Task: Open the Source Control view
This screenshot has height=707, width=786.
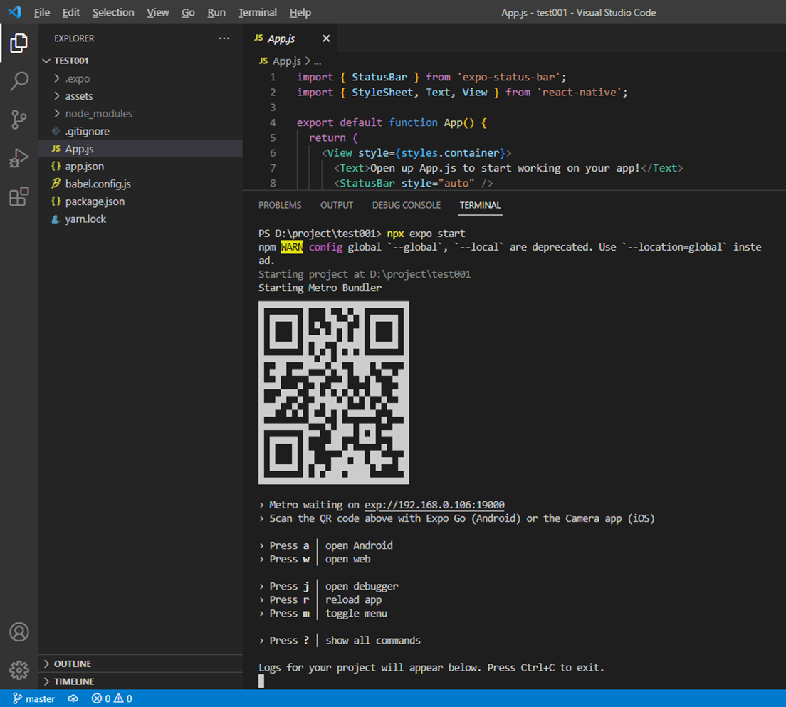Action: tap(19, 120)
